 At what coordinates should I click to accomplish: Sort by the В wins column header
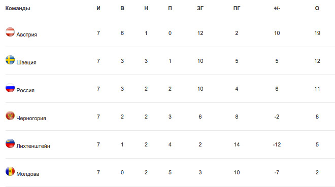[x=122, y=8]
